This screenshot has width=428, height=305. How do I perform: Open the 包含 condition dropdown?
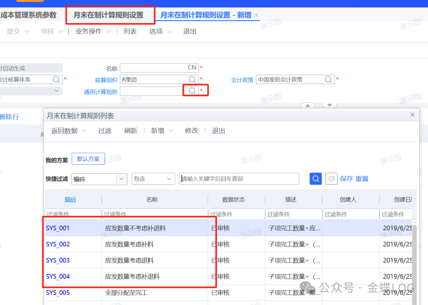[169, 179]
